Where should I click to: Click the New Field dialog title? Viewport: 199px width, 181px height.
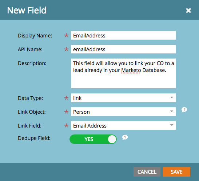pos(27,10)
